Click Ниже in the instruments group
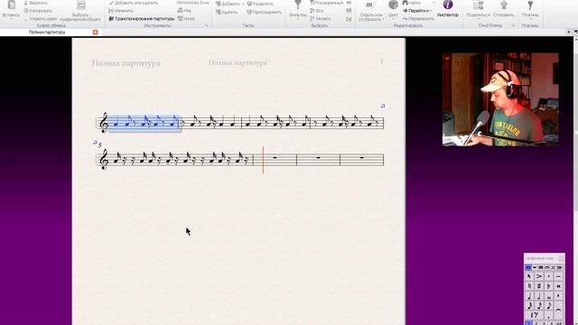 click(187, 18)
